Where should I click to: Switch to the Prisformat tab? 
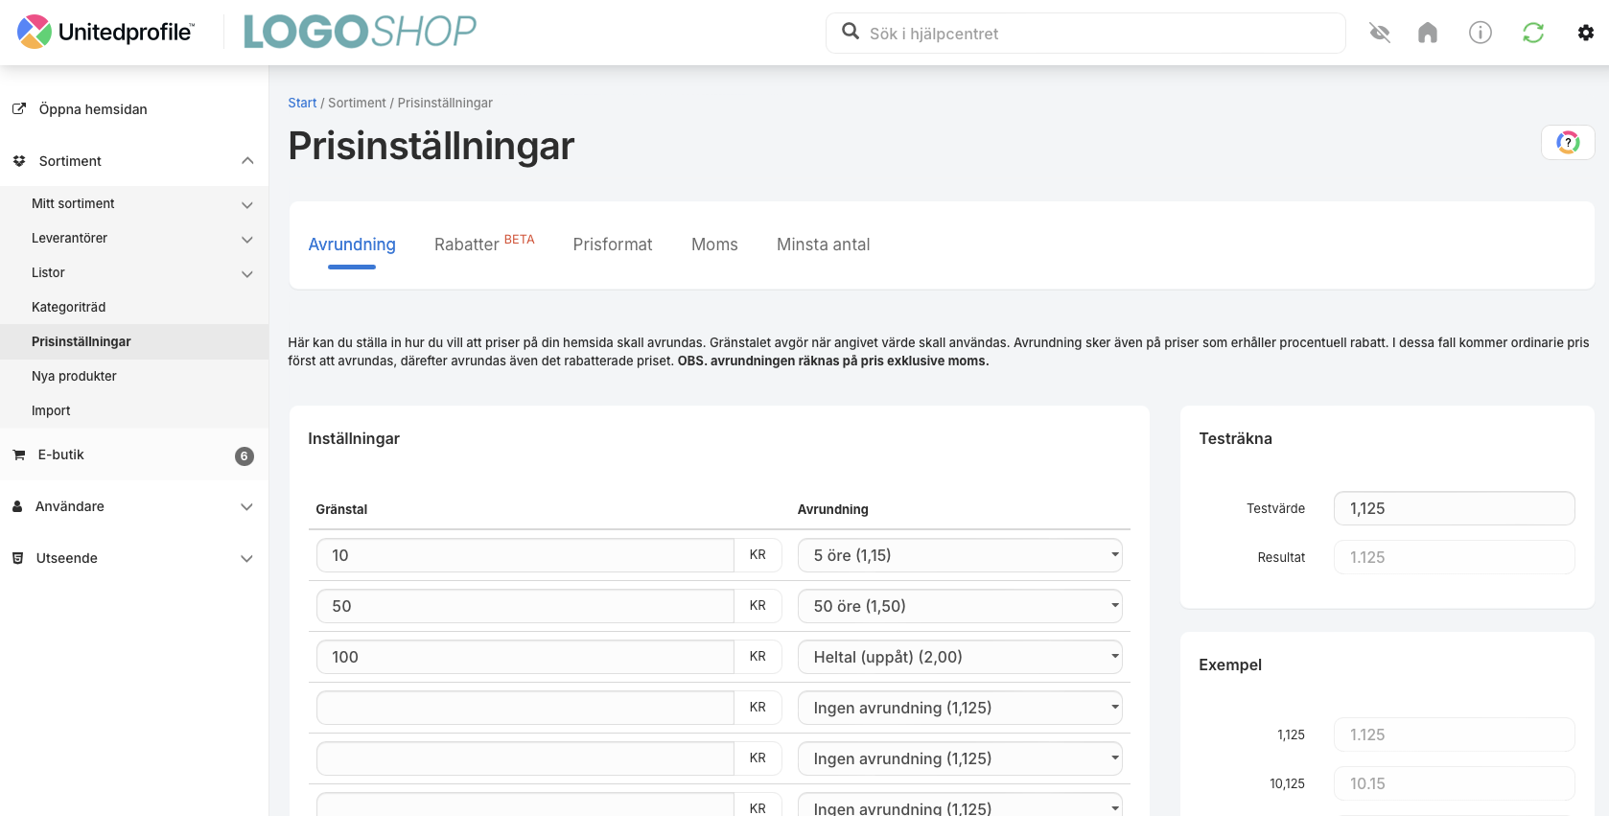coord(613,245)
